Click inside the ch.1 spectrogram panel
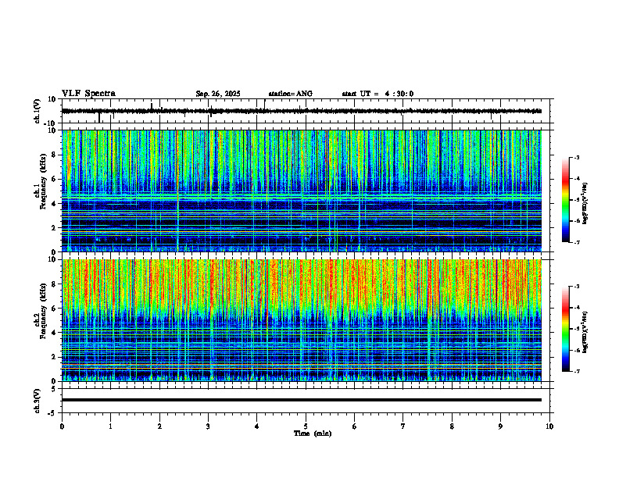The width and height of the screenshot is (619, 478). (302, 191)
